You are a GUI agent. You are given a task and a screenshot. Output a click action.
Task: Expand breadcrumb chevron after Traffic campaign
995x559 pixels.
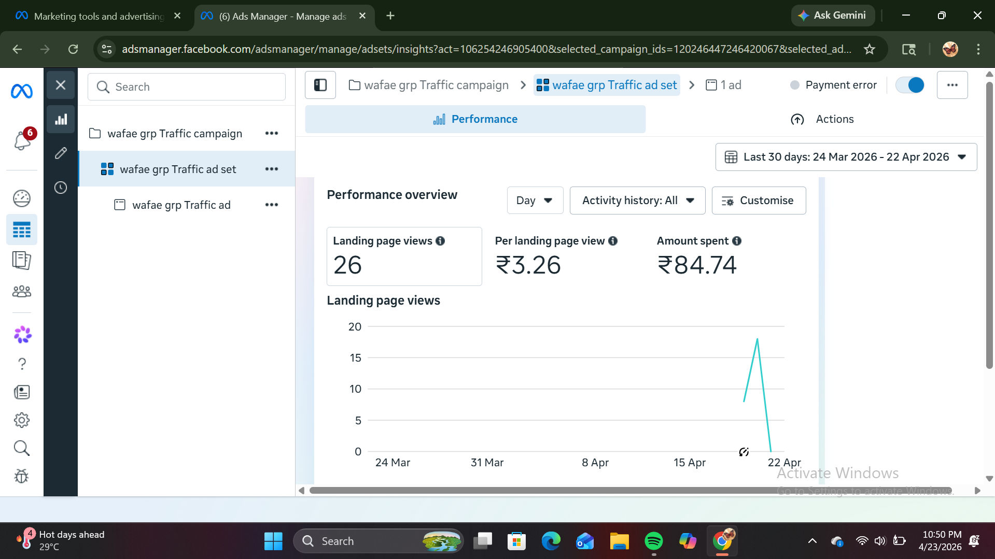[523, 85]
